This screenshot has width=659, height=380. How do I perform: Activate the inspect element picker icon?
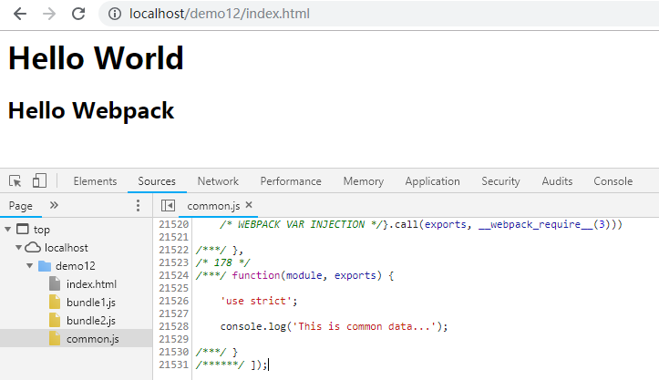[15, 181]
